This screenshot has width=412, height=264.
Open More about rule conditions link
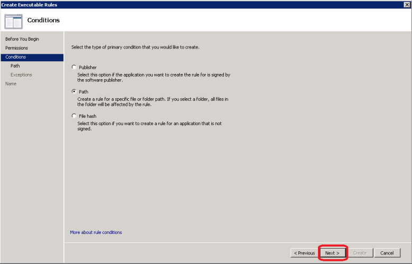point(96,232)
